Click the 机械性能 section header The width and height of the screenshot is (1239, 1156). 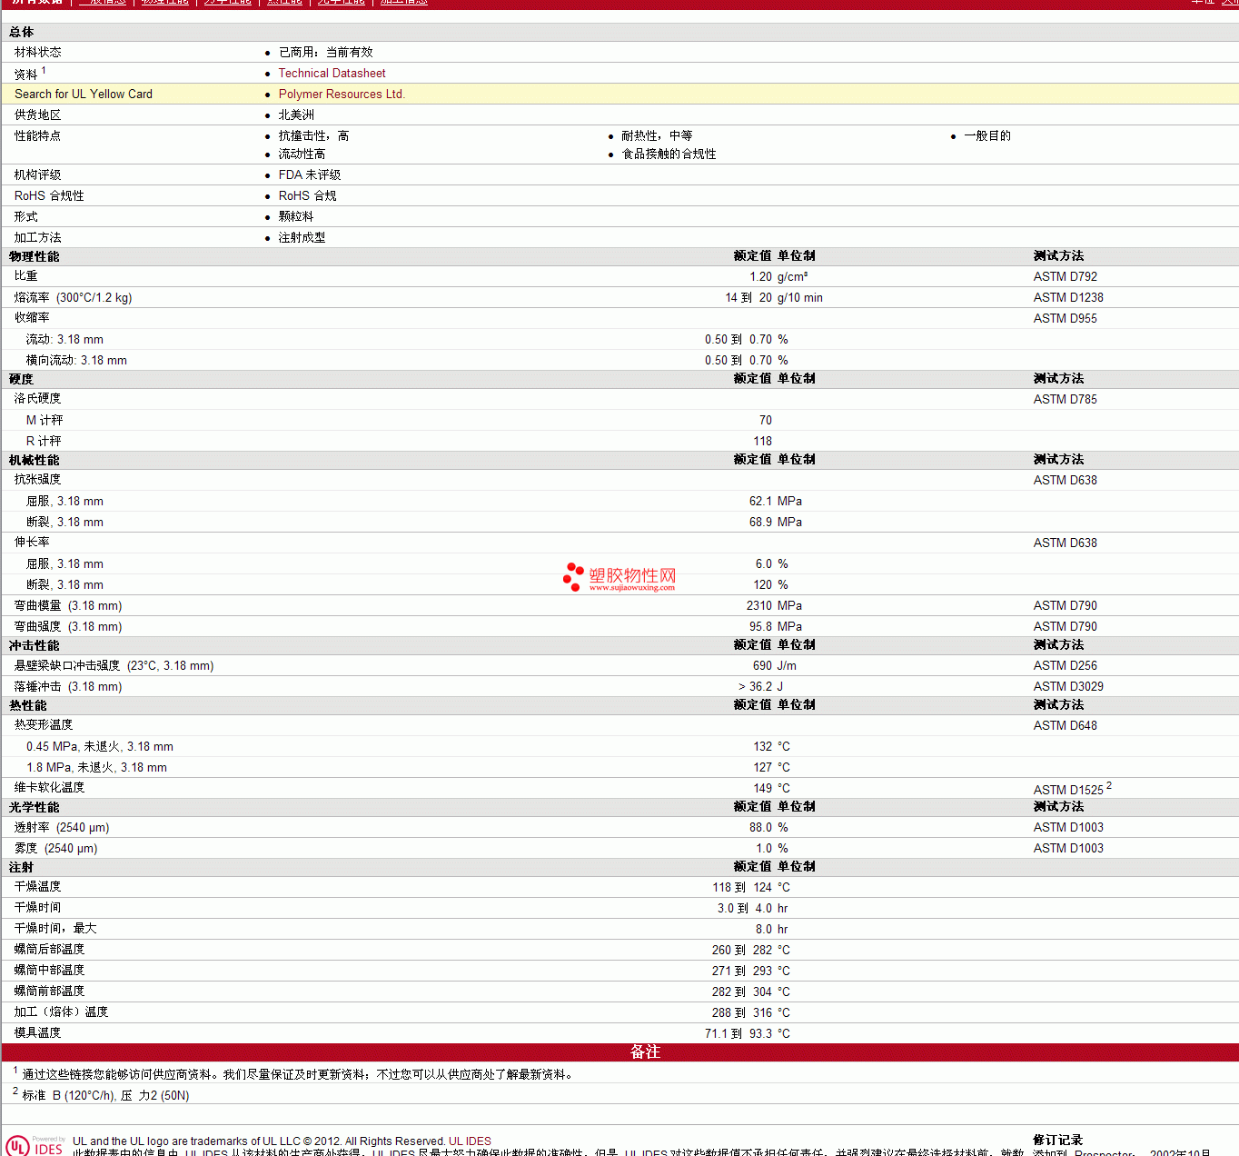(35, 461)
